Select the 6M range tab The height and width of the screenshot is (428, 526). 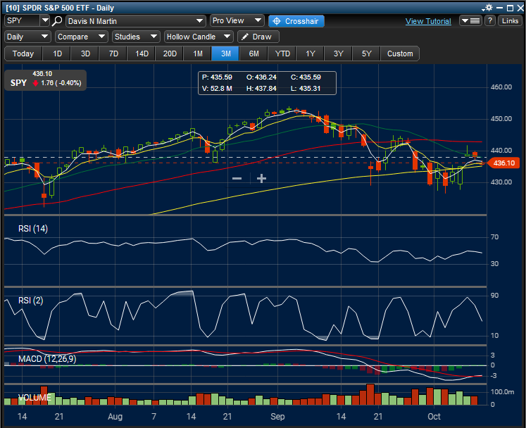[x=253, y=53]
